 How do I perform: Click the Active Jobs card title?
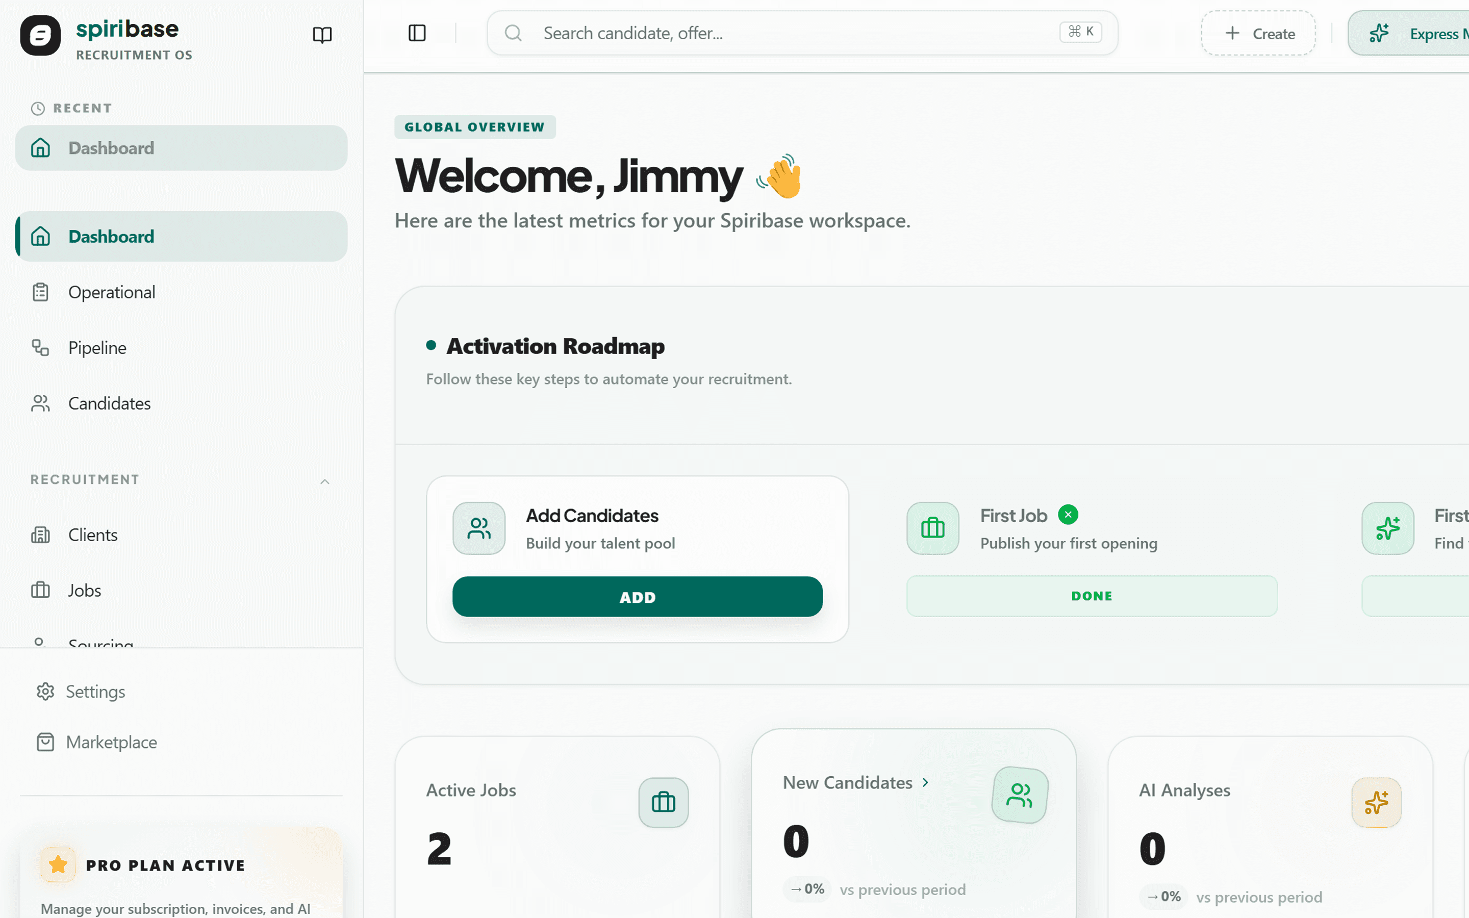pyautogui.click(x=471, y=790)
